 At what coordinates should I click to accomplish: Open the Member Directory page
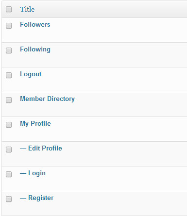47,99
